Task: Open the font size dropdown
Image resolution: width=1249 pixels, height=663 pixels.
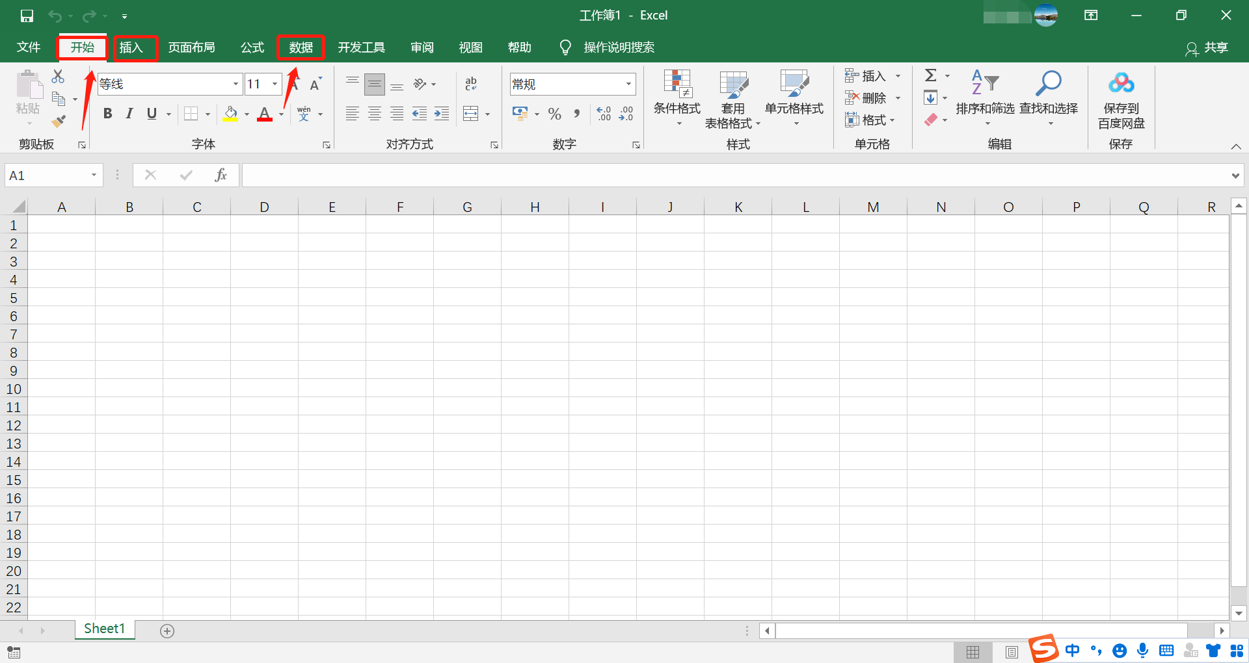Action: [275, 84]
